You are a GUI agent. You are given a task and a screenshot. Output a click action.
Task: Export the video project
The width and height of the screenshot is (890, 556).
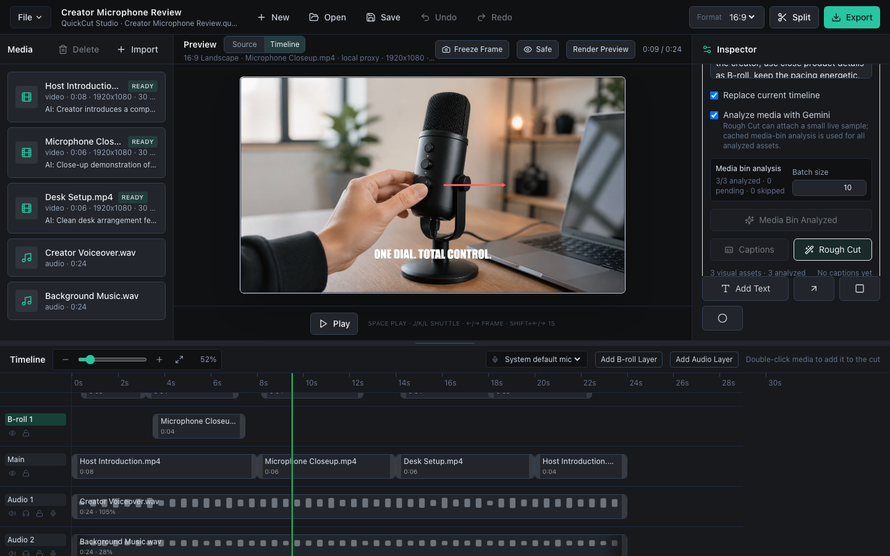tap(852, 17)
